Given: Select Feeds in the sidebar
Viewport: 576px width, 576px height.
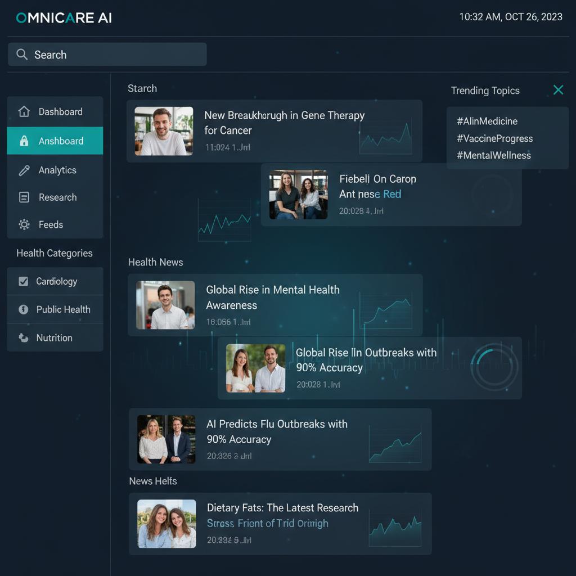Looking at the screenshot, I should click(x=51, y=224).
